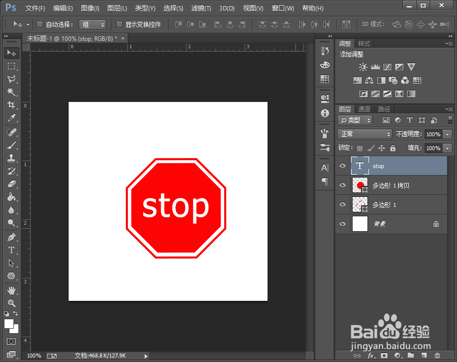This screenshot has width=457, height=362.
Task: Choose the Brush tool
Action: 11,145
